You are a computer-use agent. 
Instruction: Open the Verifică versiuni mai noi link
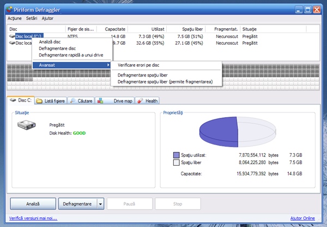pos(33,218)
